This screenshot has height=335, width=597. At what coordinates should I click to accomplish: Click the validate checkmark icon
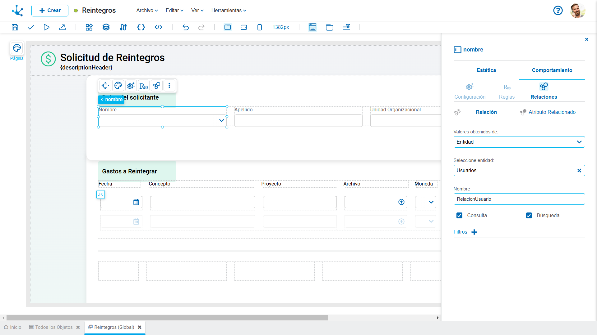click(x=30, y=27)
